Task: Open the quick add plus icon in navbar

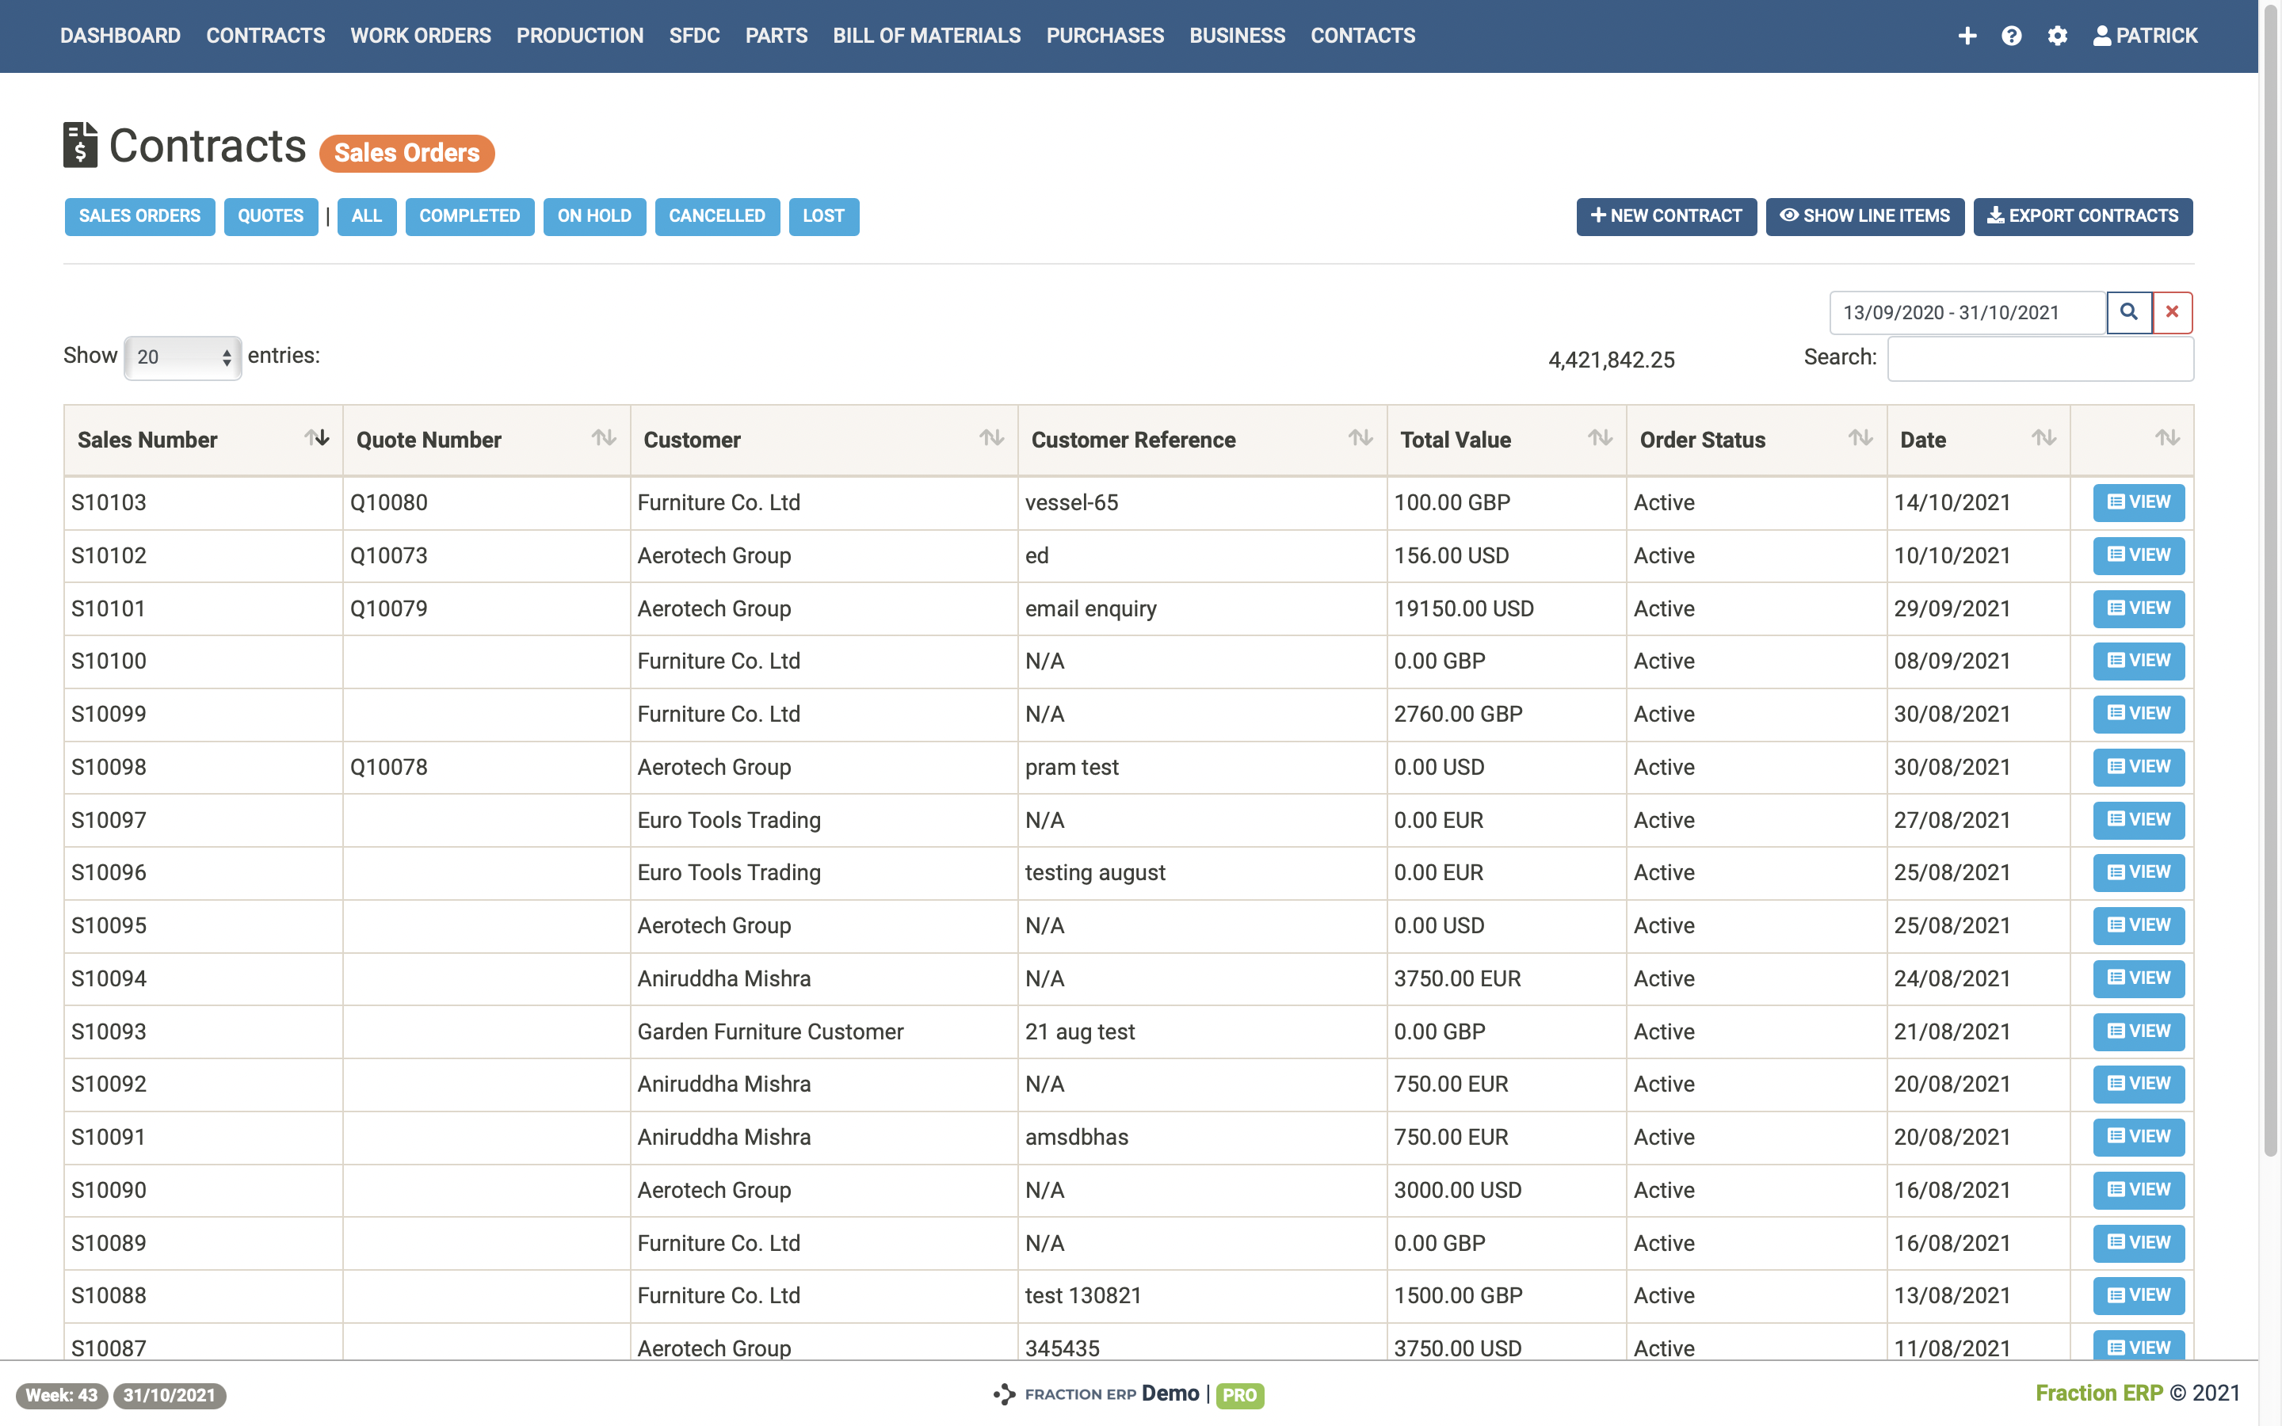Action: [1968, 36]
